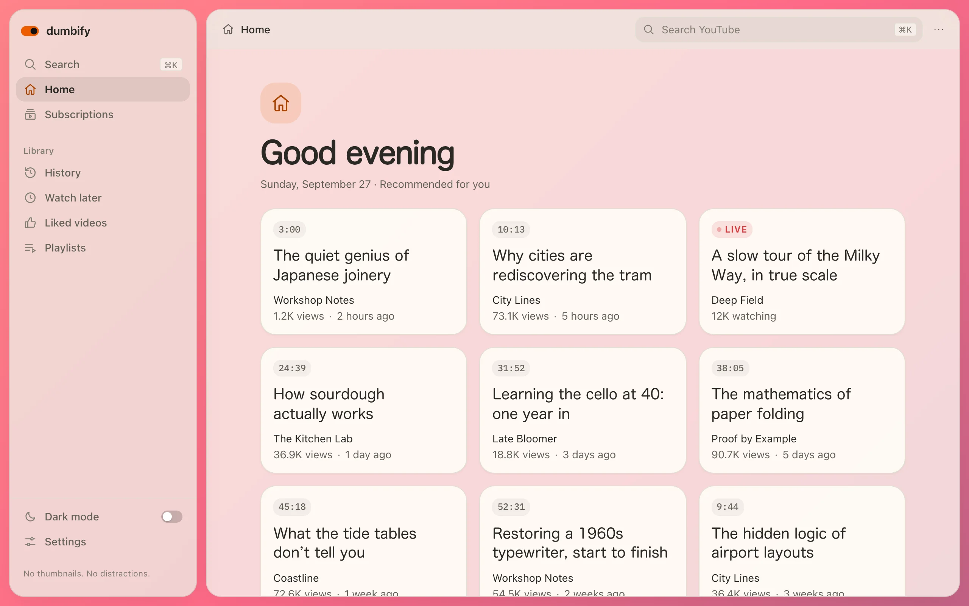Click the Settings sliders icon
This screenshot has width=969, height=606.
click(x=30, y=542)
